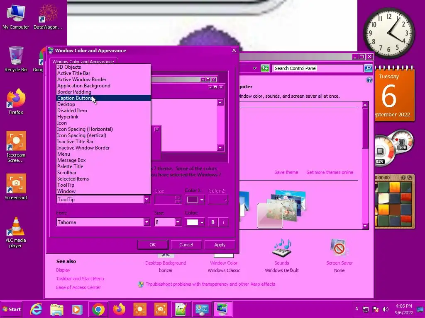Pick Scrollbar from the item list
Image resolution: width=425 pixels, height=318 pixels.
point(103,173)
